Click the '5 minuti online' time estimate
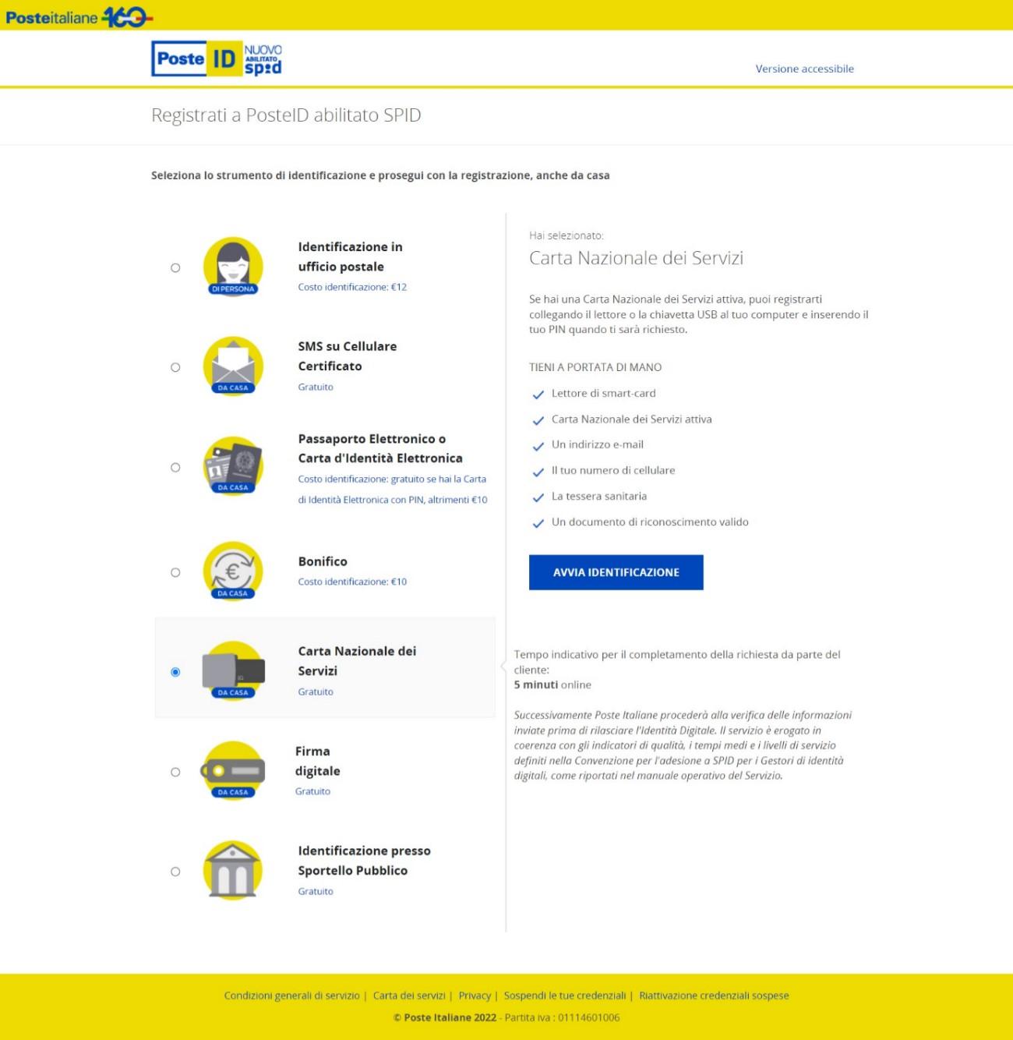The image size is (1013, 1040). click(x=552, y=684)
